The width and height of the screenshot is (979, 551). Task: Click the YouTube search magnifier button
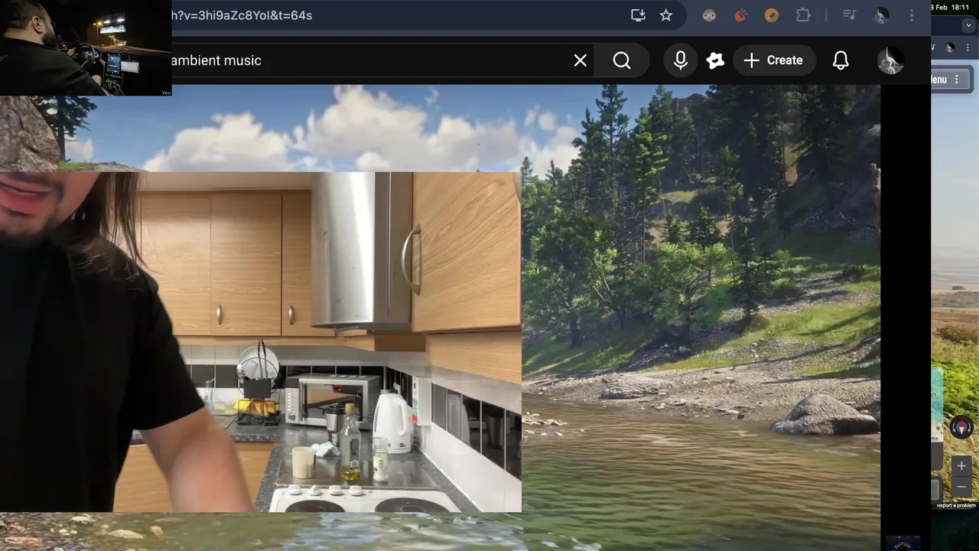(622, 60)
